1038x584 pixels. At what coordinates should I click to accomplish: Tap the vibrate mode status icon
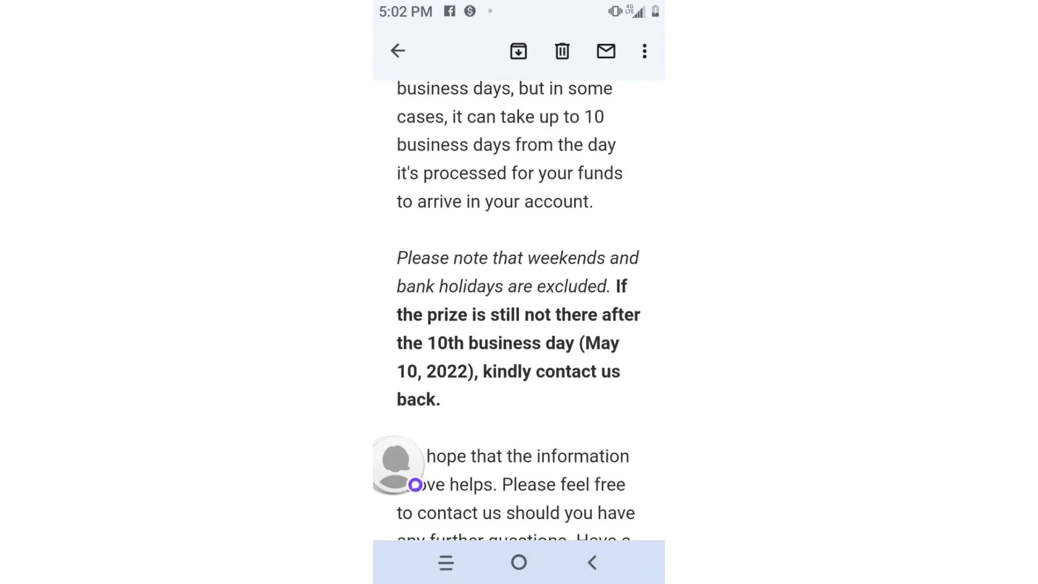(x=615, y=11)
